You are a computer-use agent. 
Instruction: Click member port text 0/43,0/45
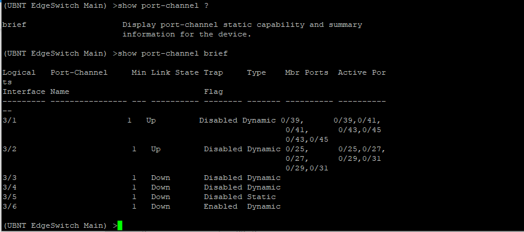pos(307,139)
